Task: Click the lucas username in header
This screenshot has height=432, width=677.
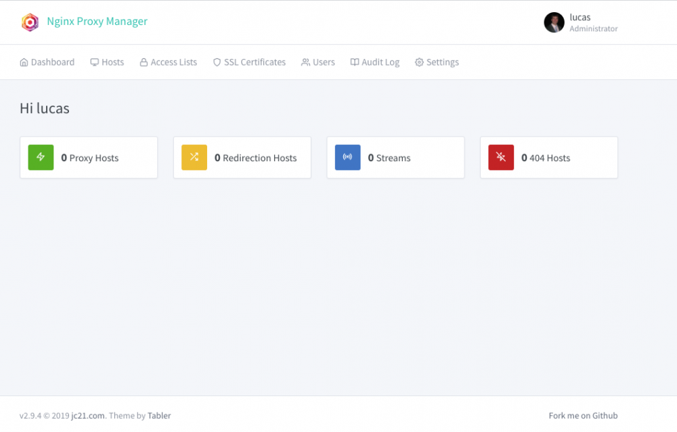Action: pyautogui.click(x=580, y=18)
